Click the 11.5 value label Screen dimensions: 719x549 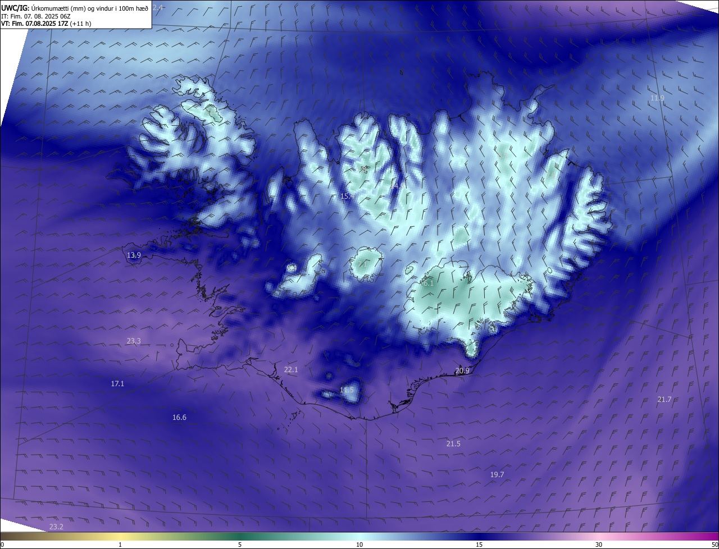(x=347, y=390)
